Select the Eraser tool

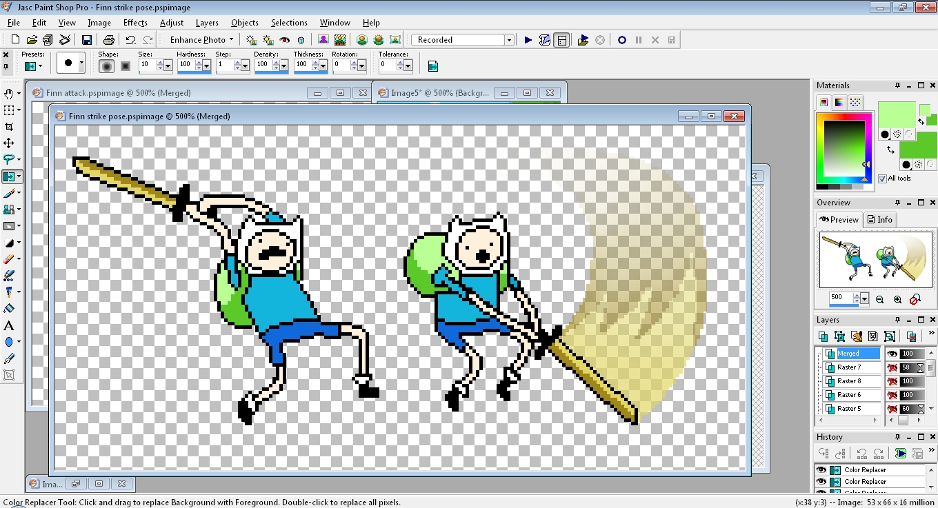coord(9,259)
